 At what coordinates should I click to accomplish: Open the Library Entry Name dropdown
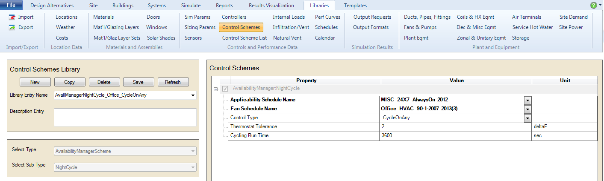[x=194, y=95]
